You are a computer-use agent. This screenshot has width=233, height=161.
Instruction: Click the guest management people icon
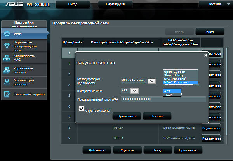[7, 70]
